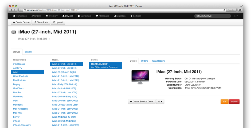Open the Messages navigation item
The image size is (251, 128).
click(103, 16)
